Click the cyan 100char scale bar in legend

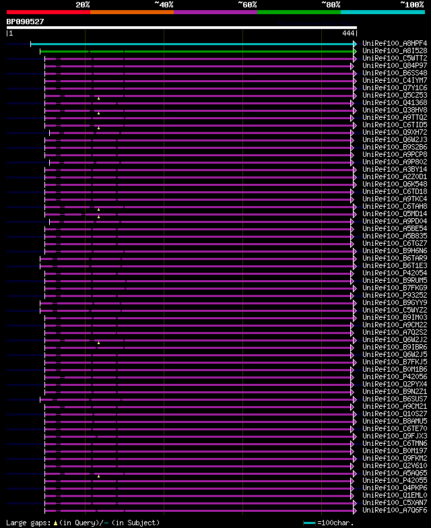point(310,523)
